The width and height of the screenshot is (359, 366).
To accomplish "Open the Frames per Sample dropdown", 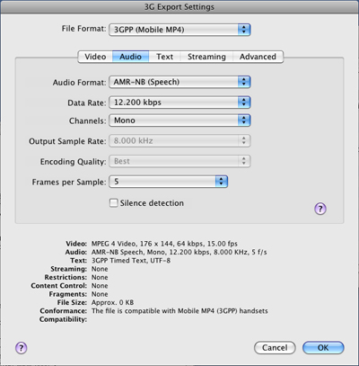I will click(168, 182).
